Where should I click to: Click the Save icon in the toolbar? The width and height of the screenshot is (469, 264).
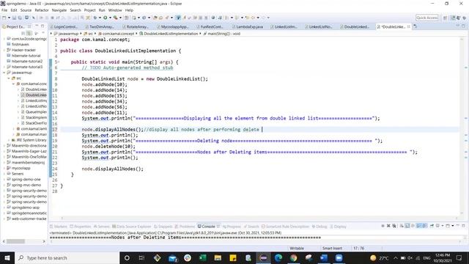14,18
